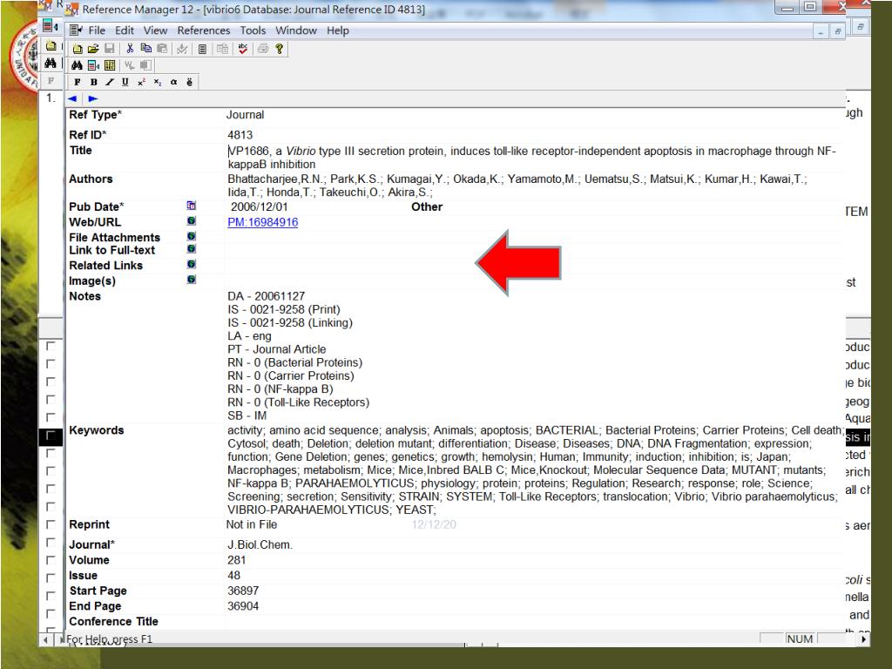Screen dimensions: 892x669
Task: Toggle background list checkbox level with the Issue label
Action: [x=51, y=578]
